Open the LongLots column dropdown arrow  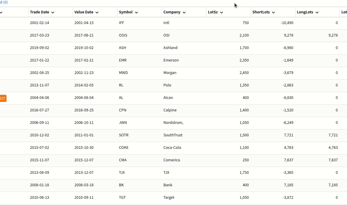click(x=317, y=12)
